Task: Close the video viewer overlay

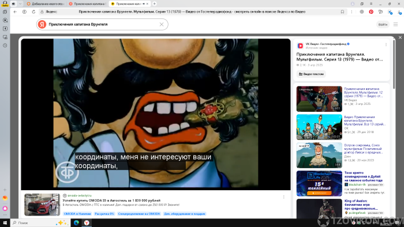Action: coord(400,37)
